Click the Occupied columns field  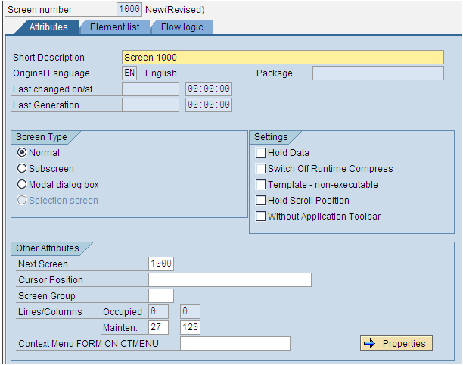click(190, 311)
